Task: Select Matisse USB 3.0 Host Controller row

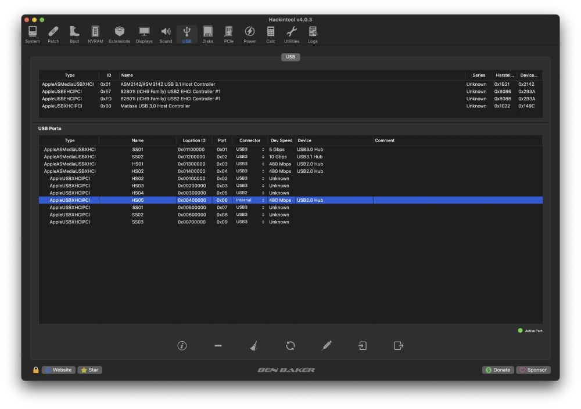Action: click(x=290, y=106)
